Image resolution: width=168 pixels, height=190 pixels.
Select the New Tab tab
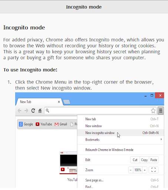pyautogui.click(x=39, y=102)
